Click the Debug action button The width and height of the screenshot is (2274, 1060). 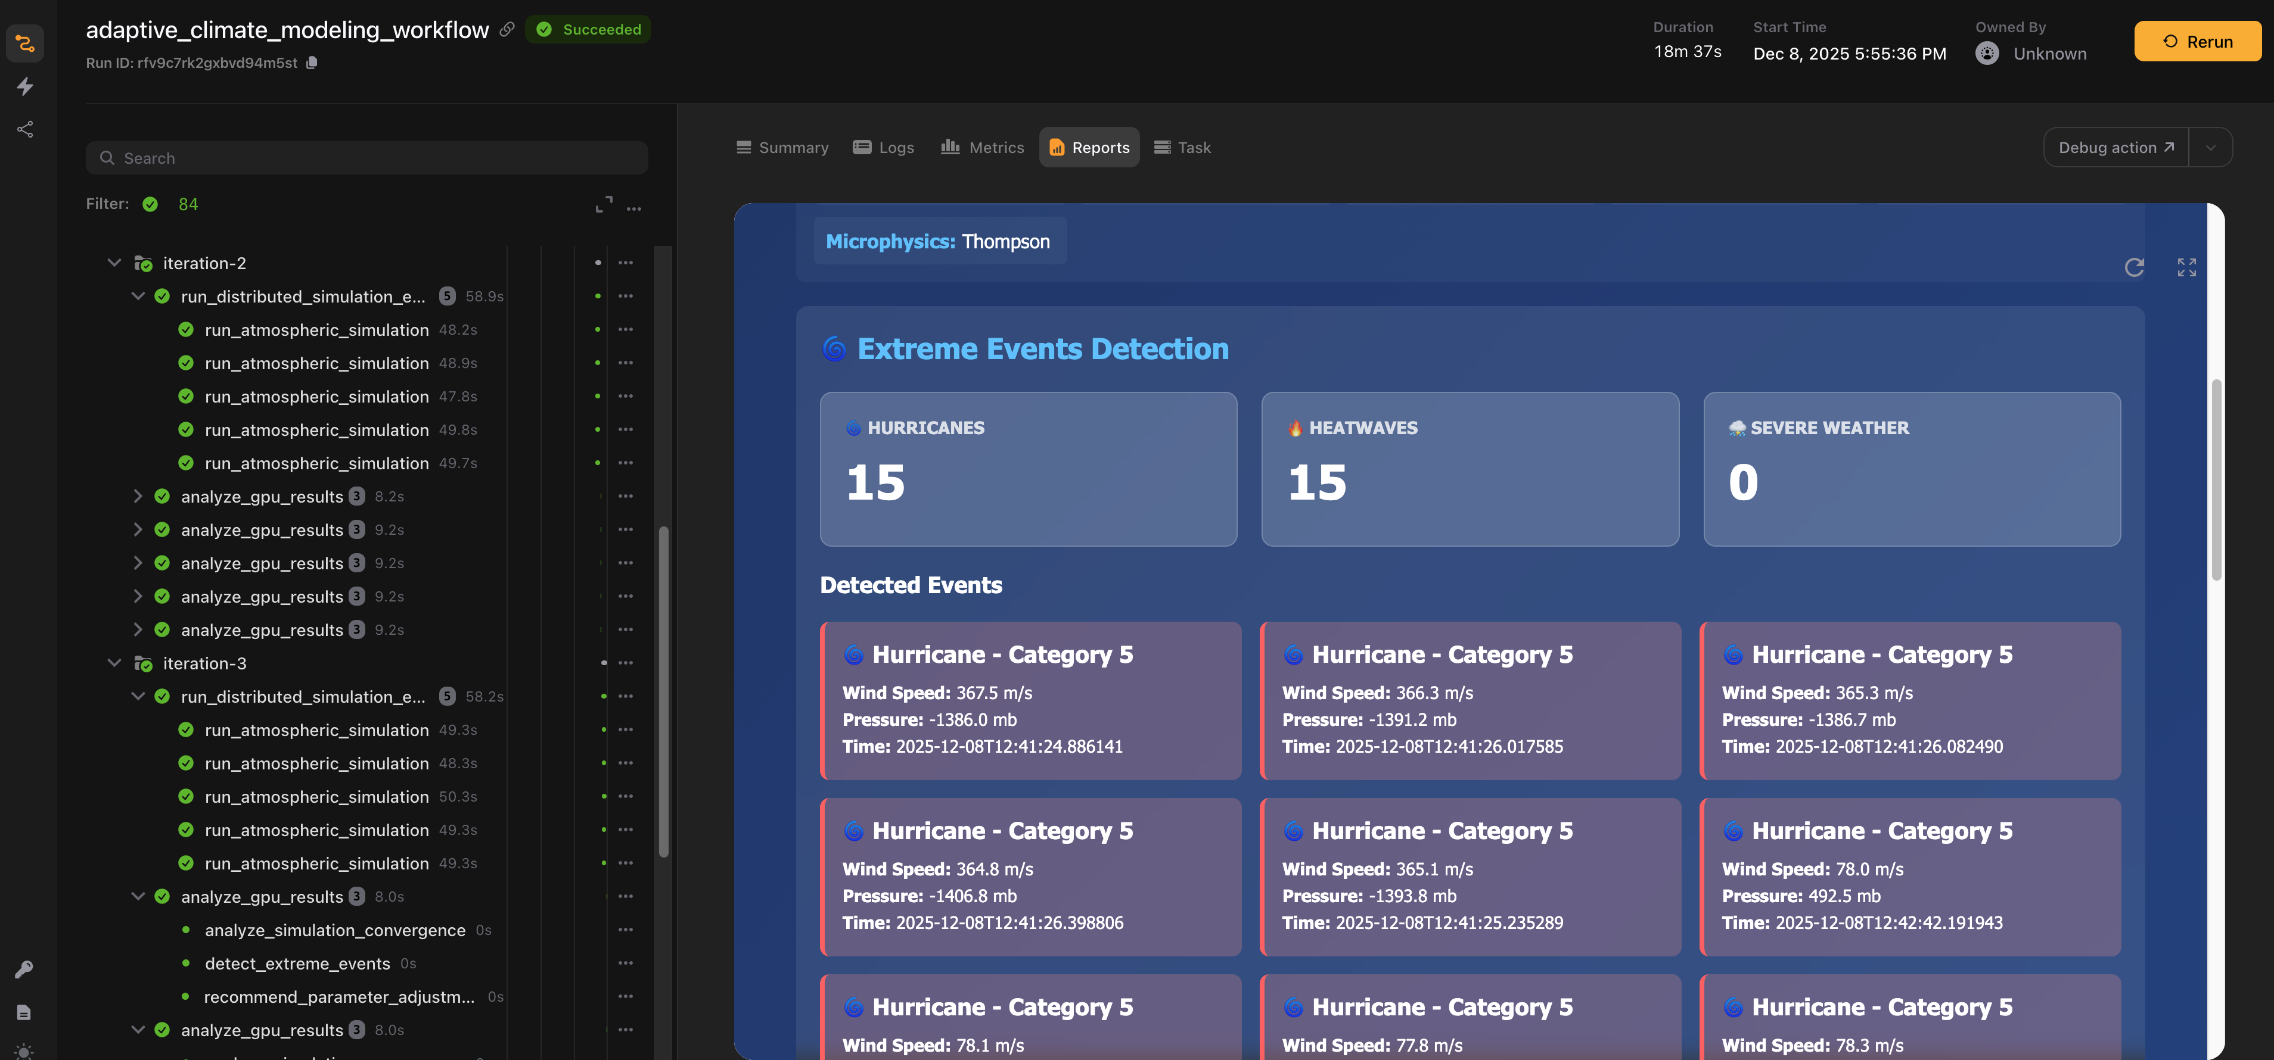pyautogui.click(x=2115, y=147)
